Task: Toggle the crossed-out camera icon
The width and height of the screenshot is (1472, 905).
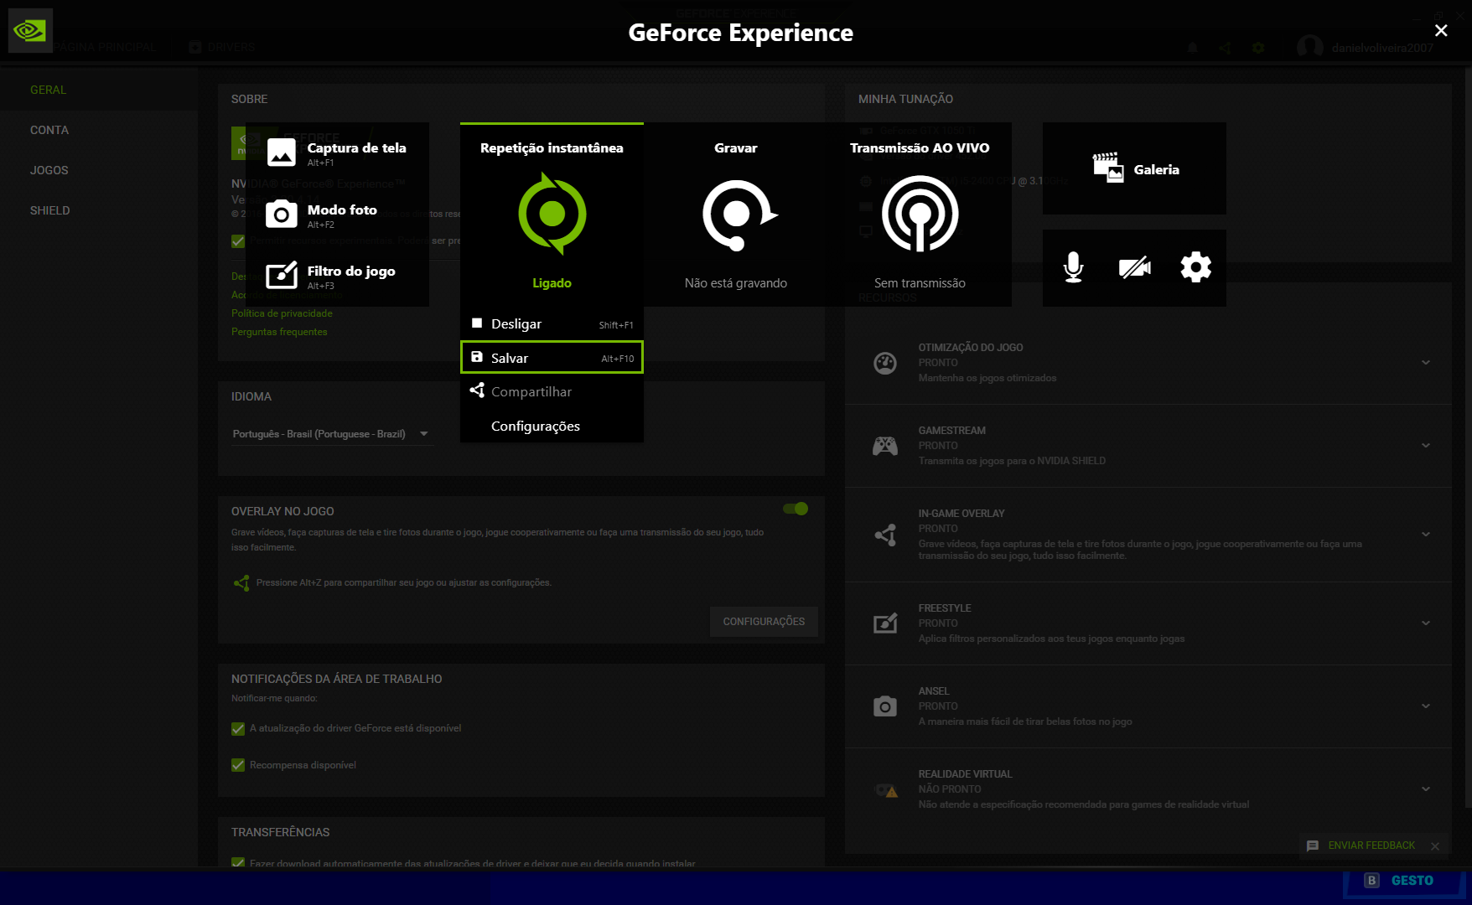Action: tap(1134, 267)
